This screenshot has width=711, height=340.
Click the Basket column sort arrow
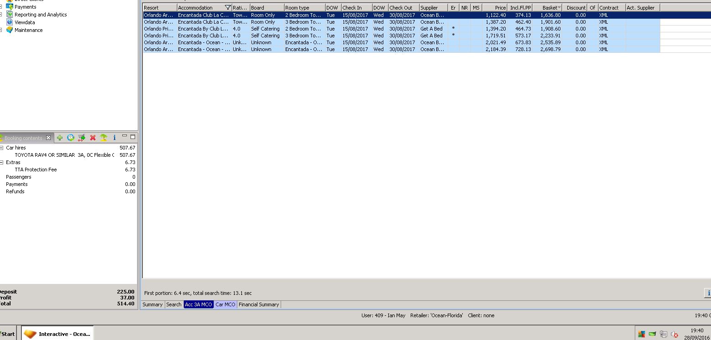[559, 8]
